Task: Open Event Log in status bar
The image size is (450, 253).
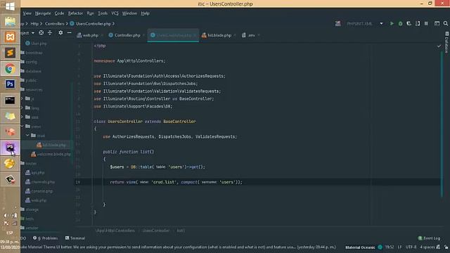Action: click(429, 238)
